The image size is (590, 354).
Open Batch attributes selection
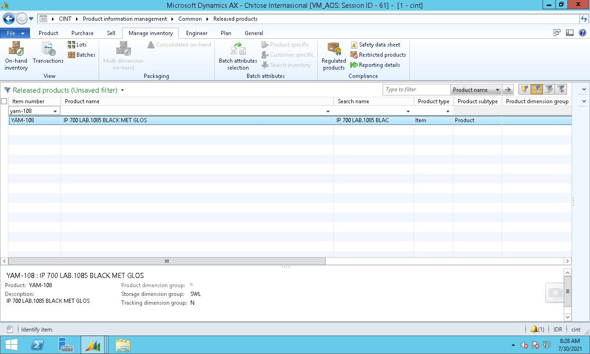(238, 56)
